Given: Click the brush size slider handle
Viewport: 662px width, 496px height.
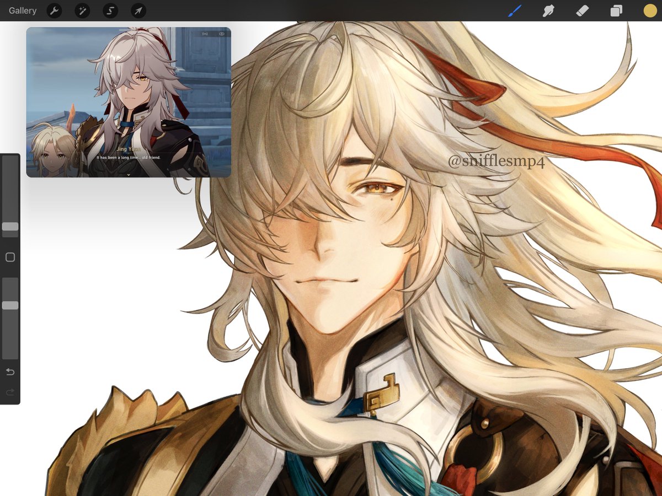Looking at the screenshot, I should point(10,227).
